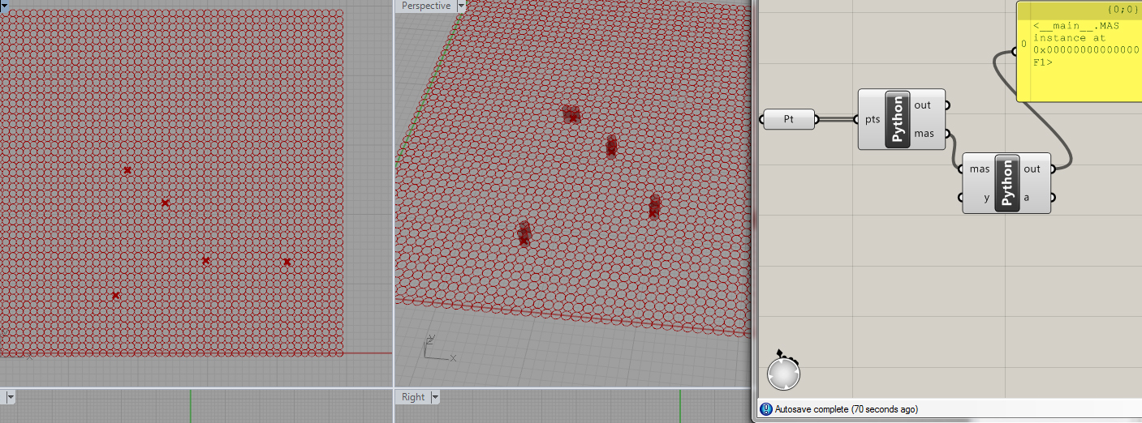Open the Perspective viewport dropdown arrow
This screenshot has width=1142, height=423.
click(461, 6)
